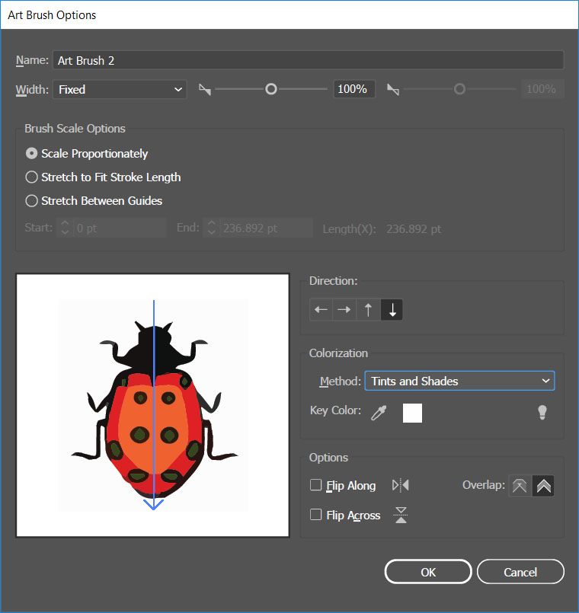Set brush direction to left arrow
579x613 pixels.
[x=321, y=310]
